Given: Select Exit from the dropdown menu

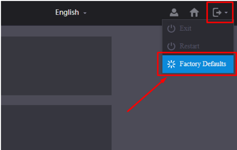Looking at the screenshot, I should click(x=185, y=28).
